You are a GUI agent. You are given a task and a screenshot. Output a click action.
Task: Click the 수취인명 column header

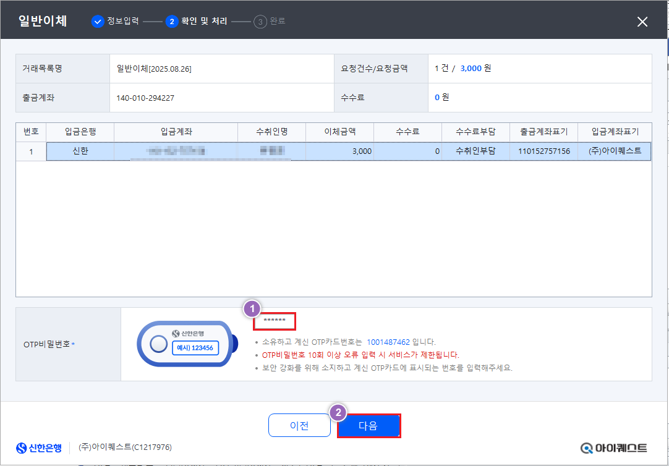[271, 132]
